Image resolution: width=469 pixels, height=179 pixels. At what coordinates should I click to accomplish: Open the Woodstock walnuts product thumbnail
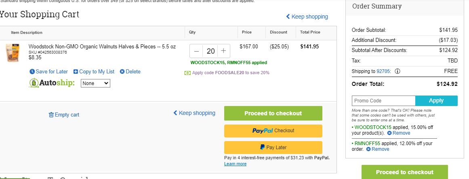[13, 53]
